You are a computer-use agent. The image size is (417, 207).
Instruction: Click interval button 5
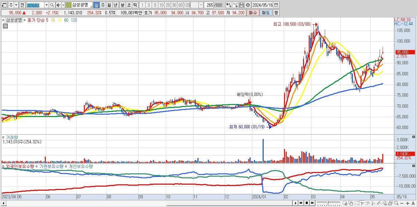pos(155,5)
